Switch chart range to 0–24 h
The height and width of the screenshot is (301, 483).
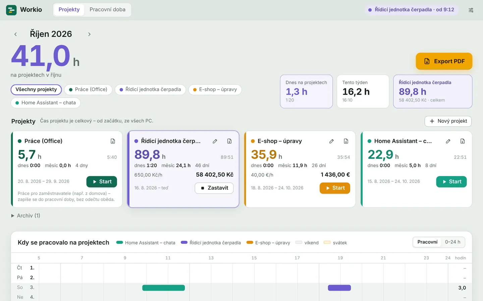pos(452,242)
